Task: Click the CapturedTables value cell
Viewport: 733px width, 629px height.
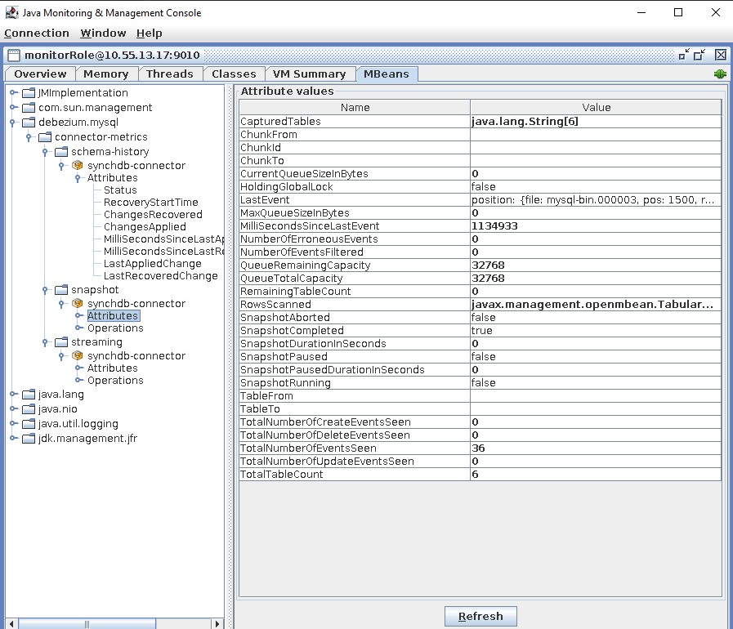Action: (x=595, y=122)
